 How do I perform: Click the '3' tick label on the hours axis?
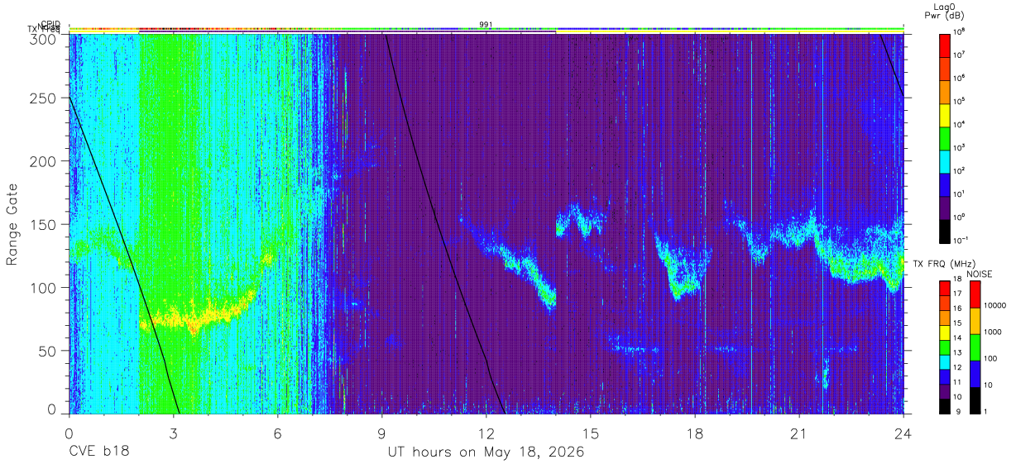[174, 433]
